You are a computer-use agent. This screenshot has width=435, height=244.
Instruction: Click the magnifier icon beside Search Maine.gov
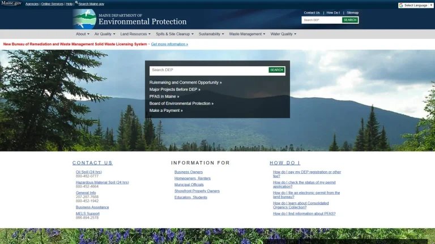coord(76,2)
